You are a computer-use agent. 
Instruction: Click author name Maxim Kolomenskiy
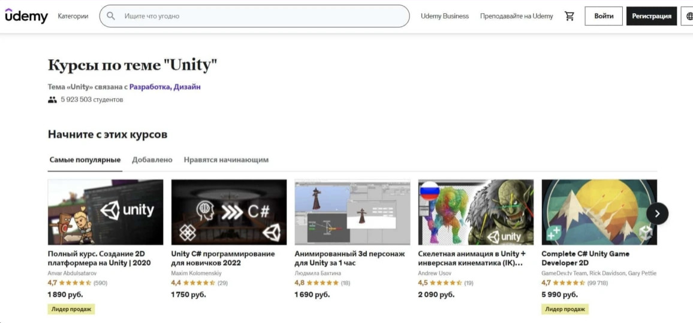coord(196,273)
